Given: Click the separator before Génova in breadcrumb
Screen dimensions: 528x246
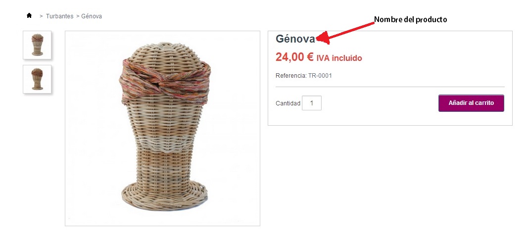Looking at the screenshot, I should (x=78, y=16).
